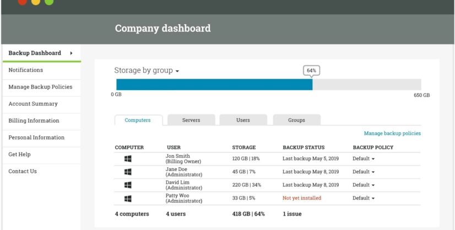455x230 pixels.
Task: Open Notifications in the sidebar
Action: [x=26, y=70]
